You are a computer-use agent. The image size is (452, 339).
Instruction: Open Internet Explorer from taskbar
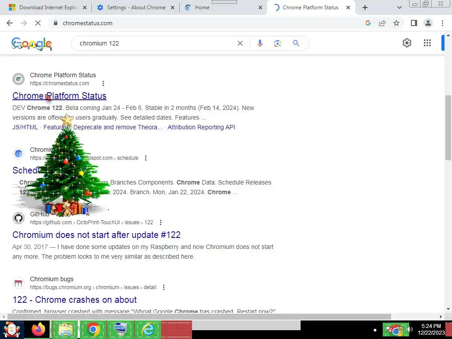(x=148, y=330)
